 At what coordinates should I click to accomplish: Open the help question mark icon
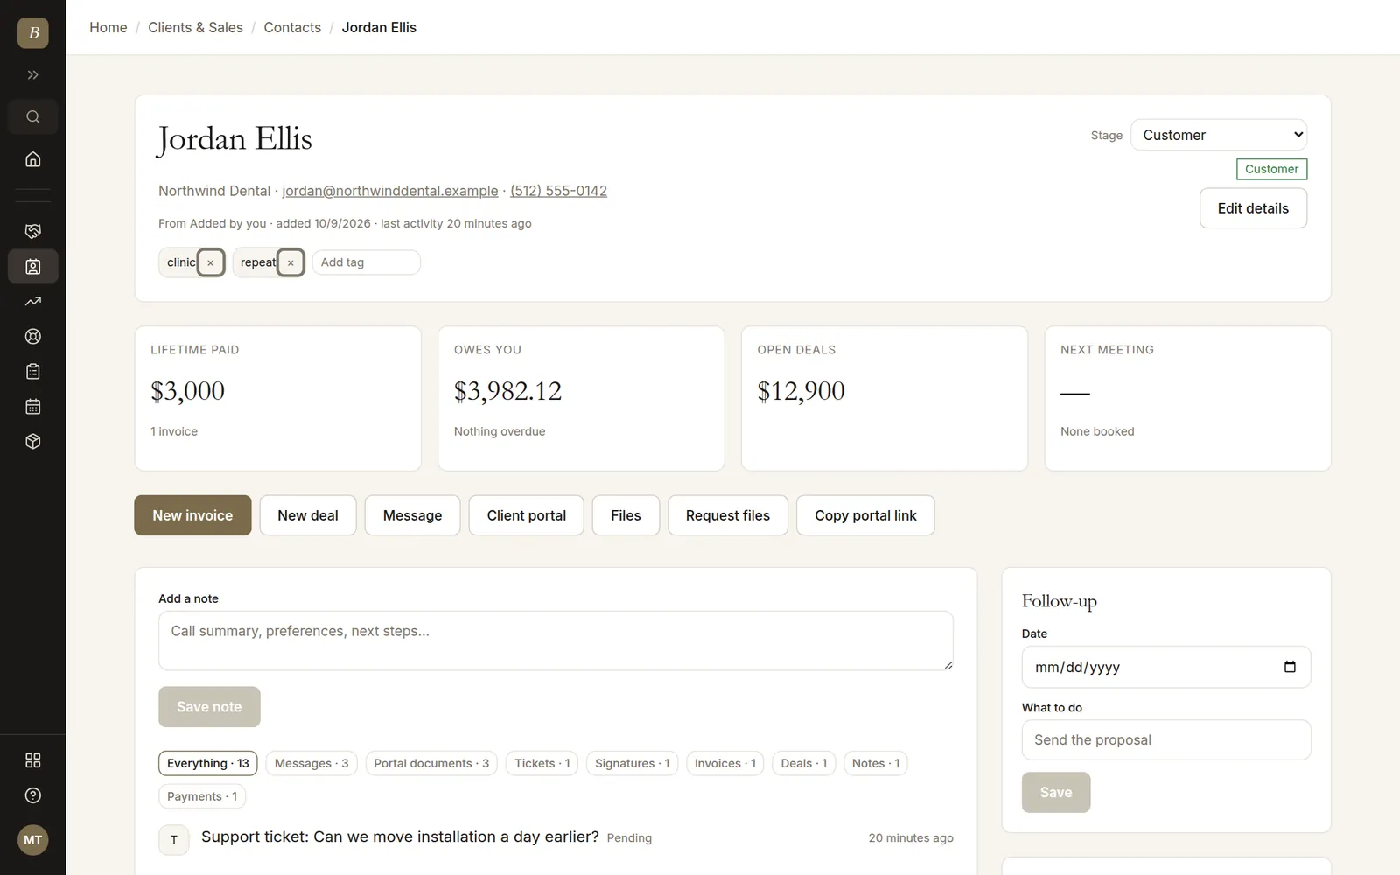point(33,795)
